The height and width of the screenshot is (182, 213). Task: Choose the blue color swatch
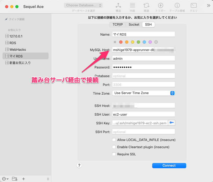pos(144,42)
